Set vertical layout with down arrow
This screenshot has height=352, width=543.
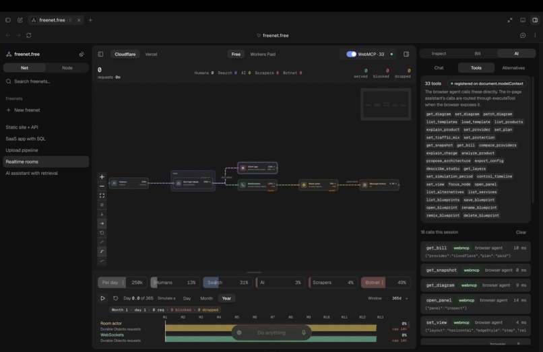point(102,214)
